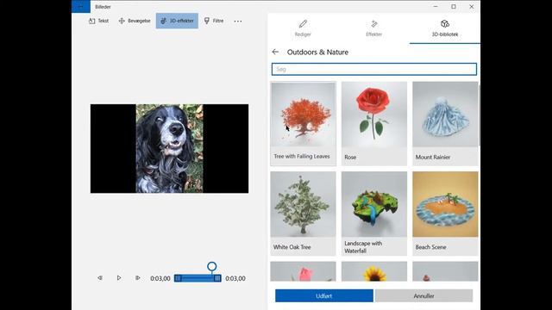Viewport: 552px width, 310px height.
Task: Switch to the Rediger tab
Action: point(303,28)
